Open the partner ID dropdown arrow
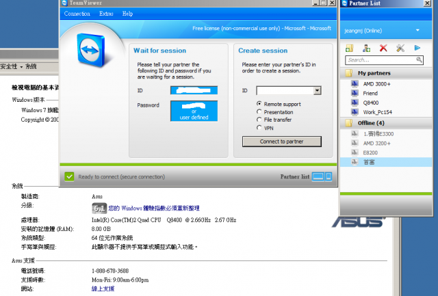The image size is (438, 296). (317, 90)
